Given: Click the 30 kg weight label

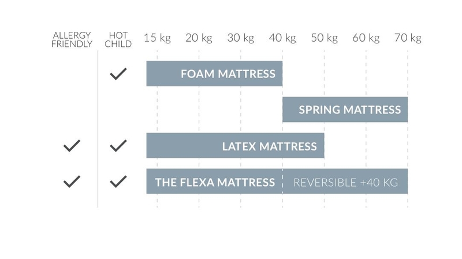Looking at the screenshot, I should pyautogui.click(x=241, y=38).
